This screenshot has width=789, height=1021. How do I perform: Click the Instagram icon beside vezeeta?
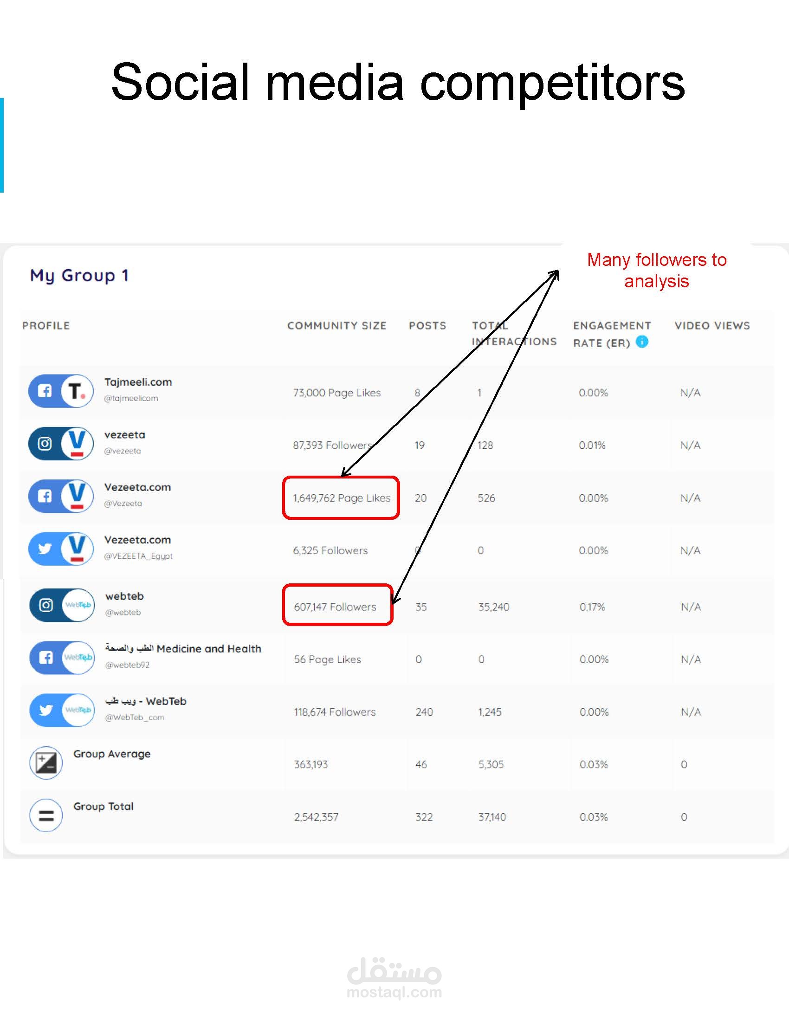[45, 443]
